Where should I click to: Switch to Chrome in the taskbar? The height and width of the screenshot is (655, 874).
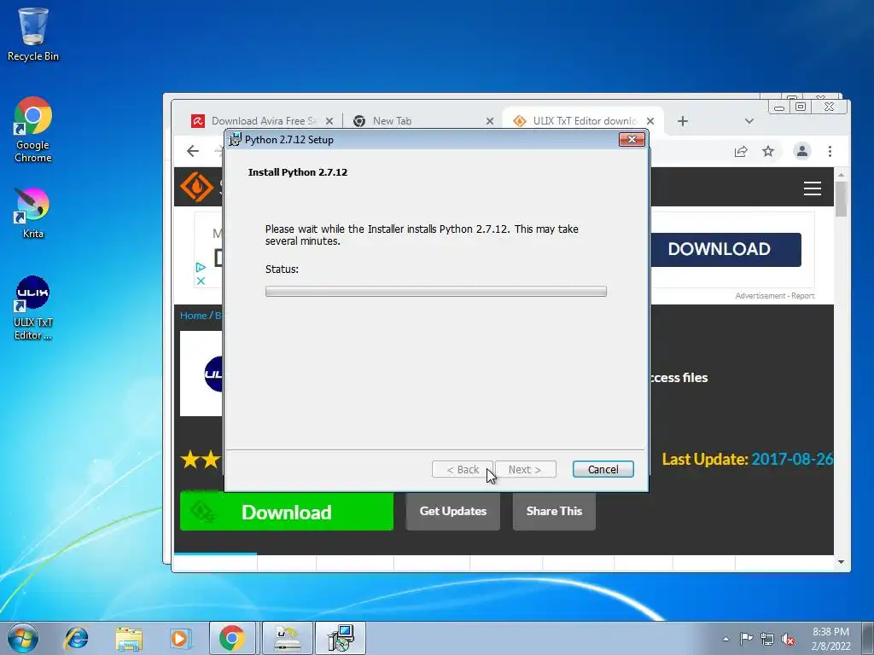(232, 638)
